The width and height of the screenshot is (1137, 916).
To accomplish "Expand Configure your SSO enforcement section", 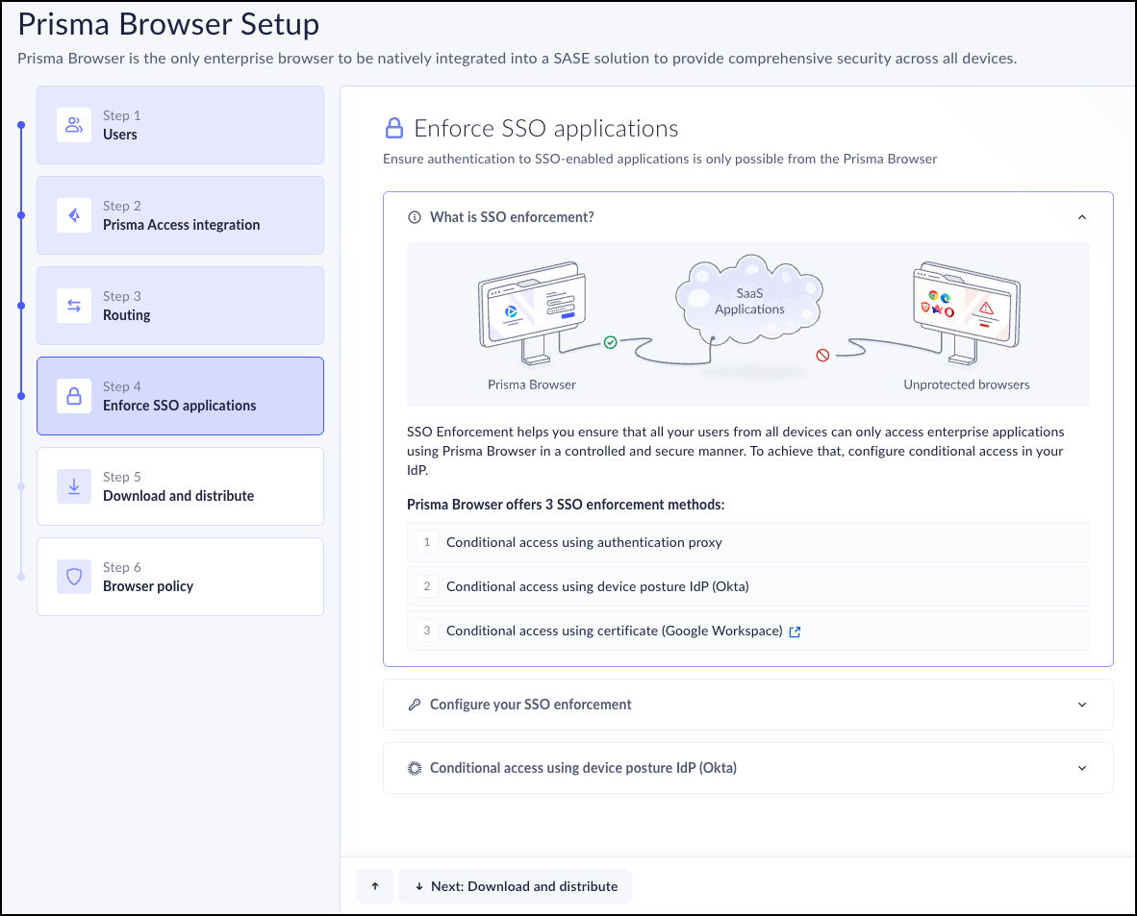I will pos(1082,705).
